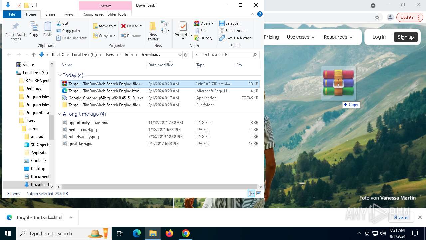Click Invert selection in the ribbon
The width and height of the screenshot is (426, 240).
coord(235,38)
